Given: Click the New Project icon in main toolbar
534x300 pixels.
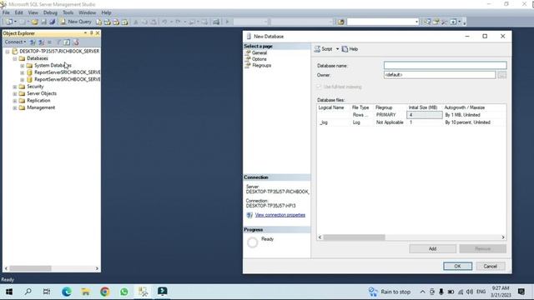Looking at the screenshot, I should (x=9, y=22).
